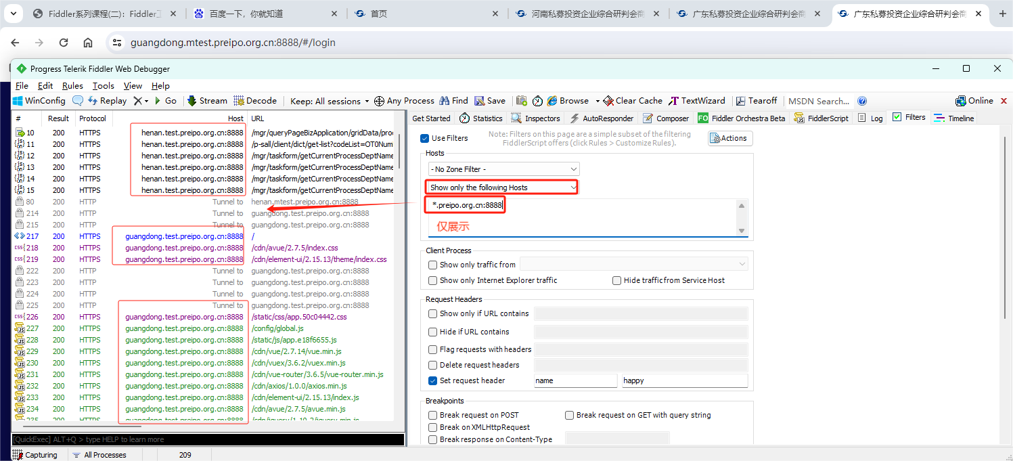Screen dimensions: 1013x461
Task: Open the Remove sessions dropdown arrow
Action: 146,101
